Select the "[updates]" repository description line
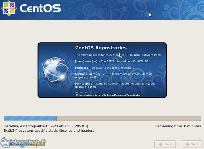Screen dimensions: 204x149 click(x=105, y=68)
